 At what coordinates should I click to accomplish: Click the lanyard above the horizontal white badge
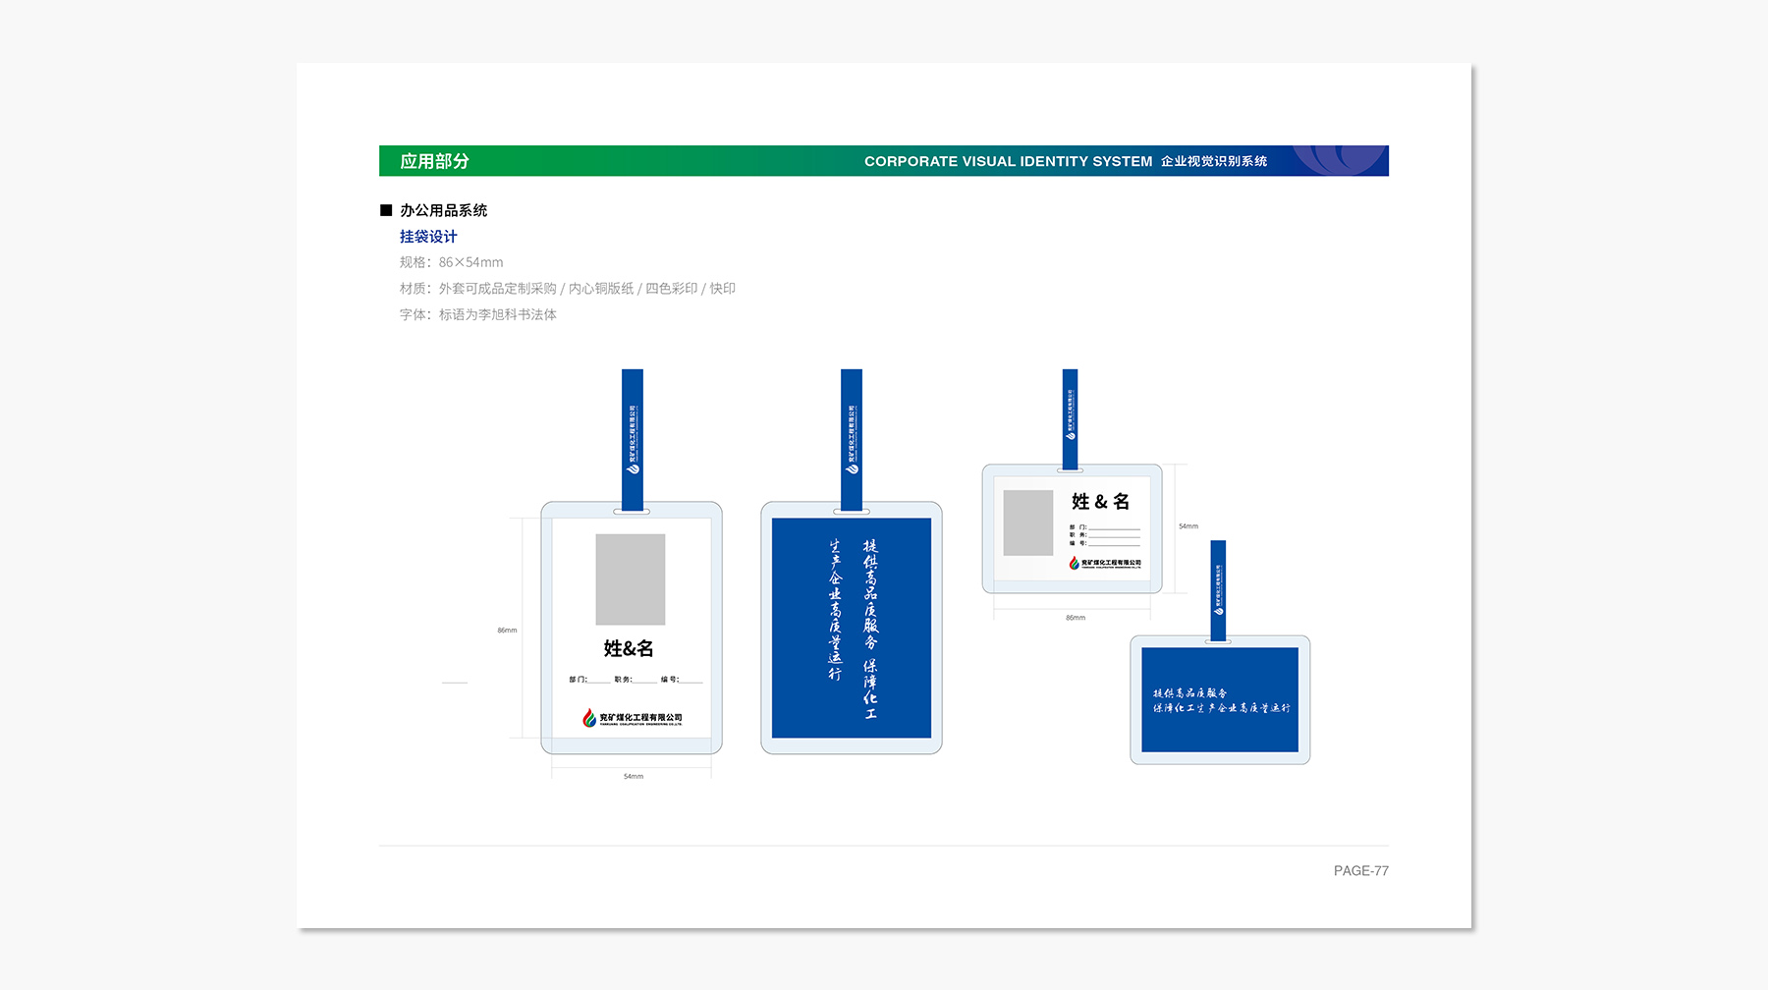[1071, 417]
